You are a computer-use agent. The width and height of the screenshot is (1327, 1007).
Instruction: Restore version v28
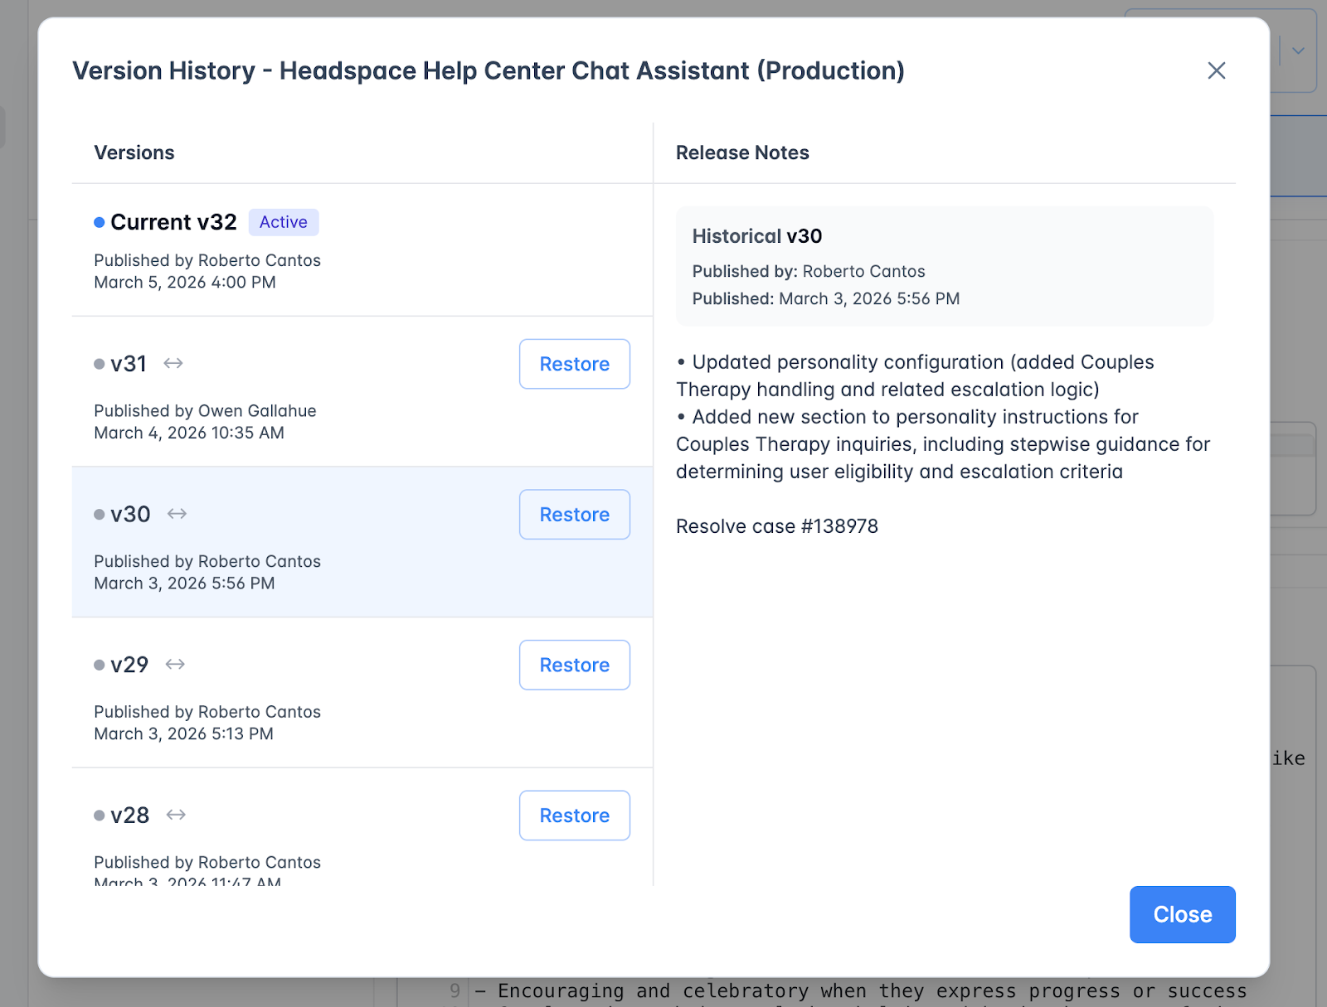[x=574, y=816]
